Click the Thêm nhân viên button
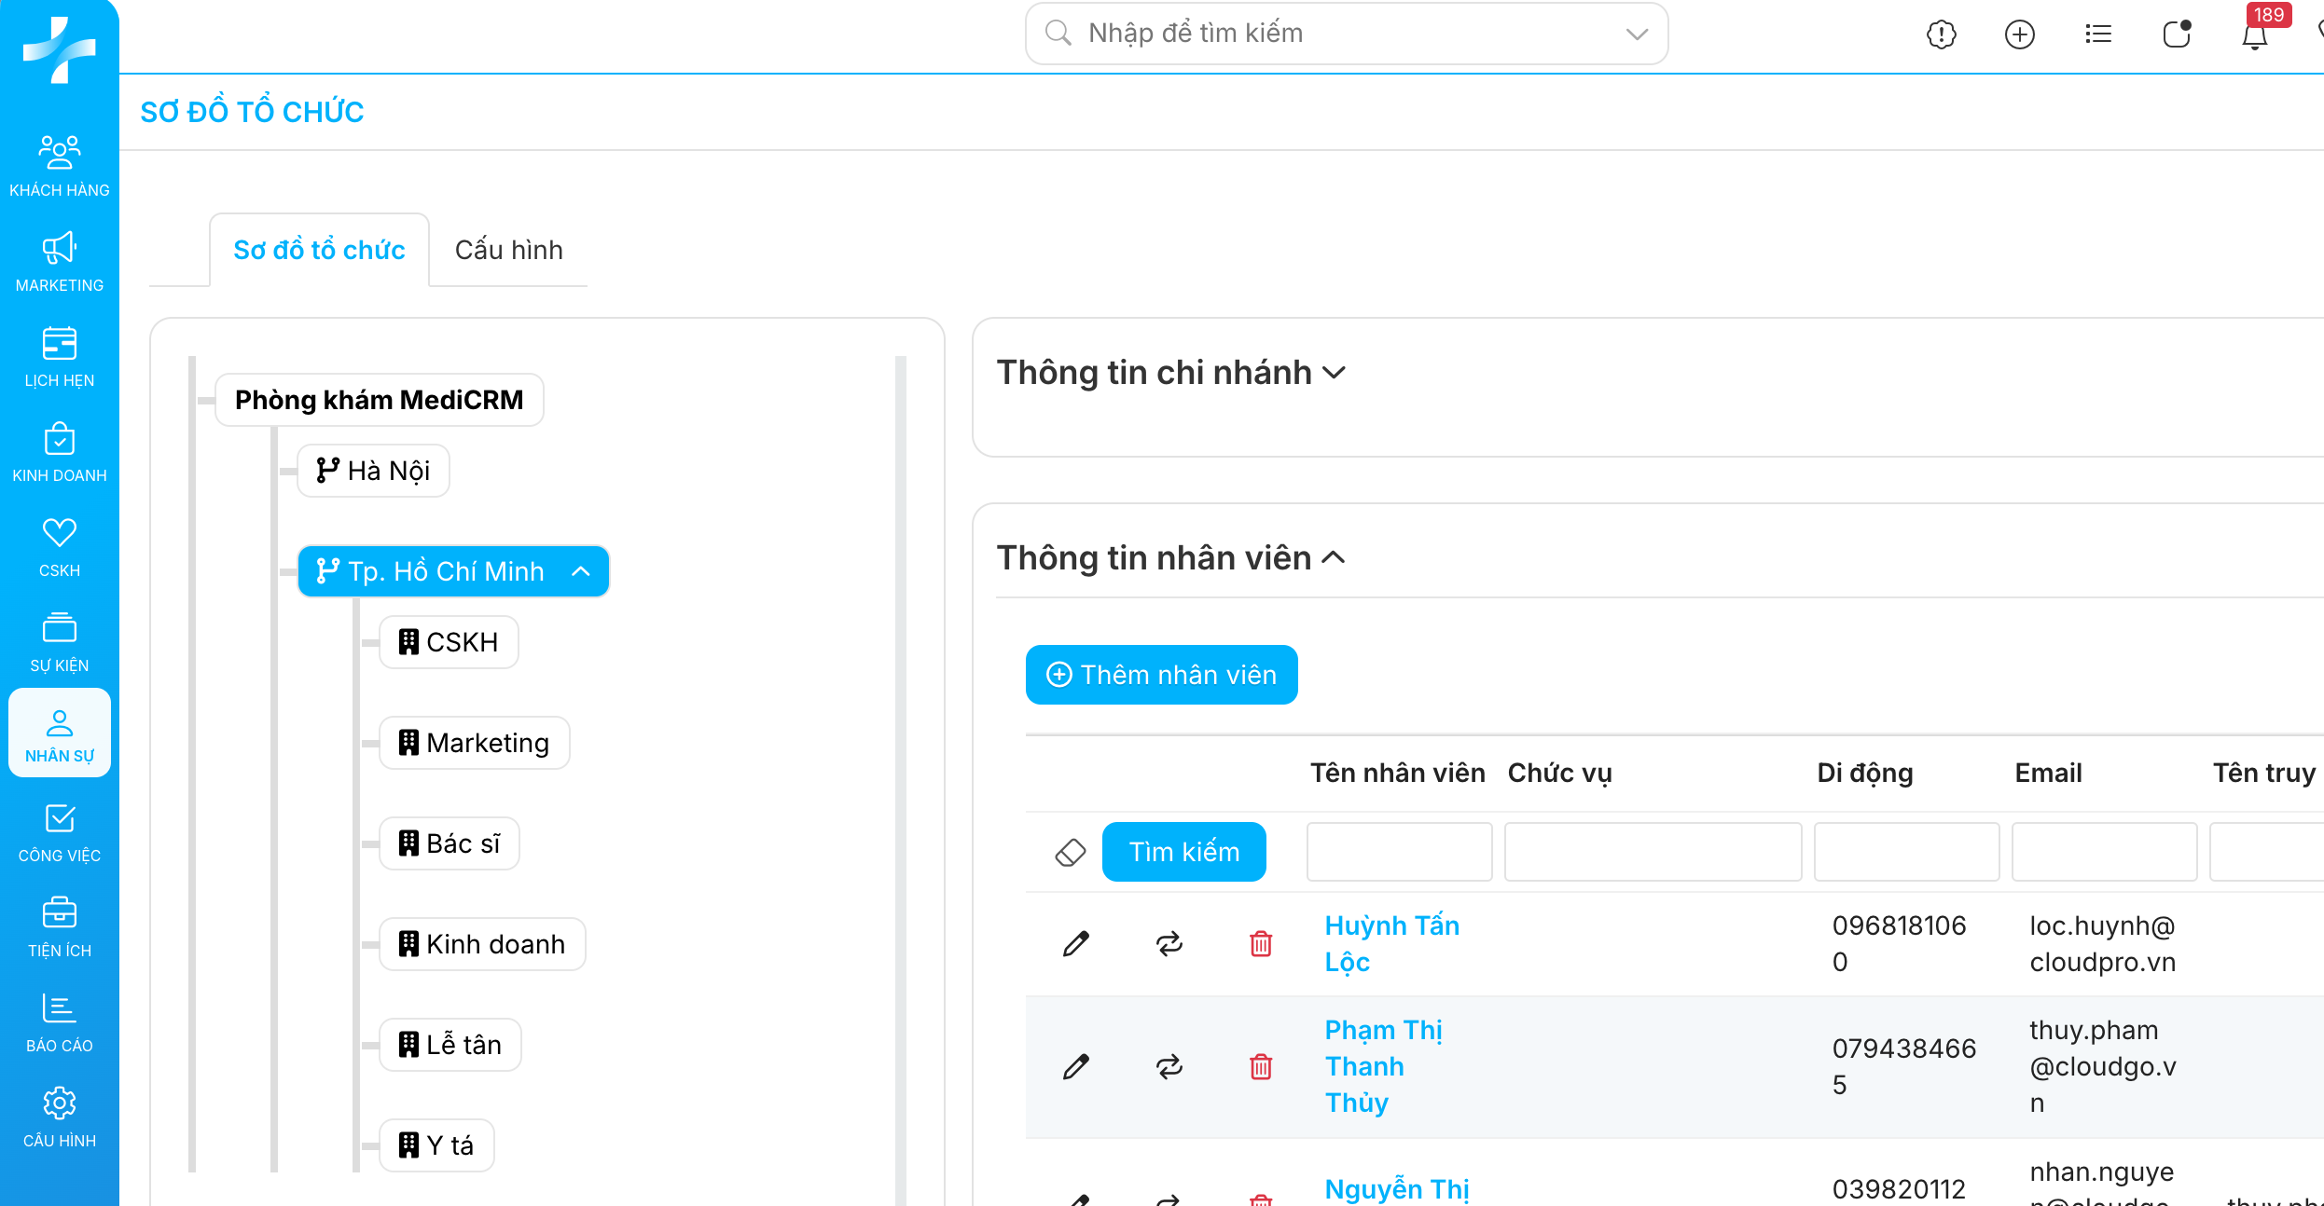Screen dimensions: 2324x1206 pyautogui.click(x=1161, y=675)
